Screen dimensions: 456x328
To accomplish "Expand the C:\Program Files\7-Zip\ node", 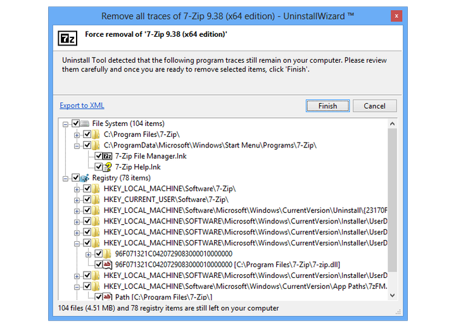I will pyautogui.click(x=77, y=135).
